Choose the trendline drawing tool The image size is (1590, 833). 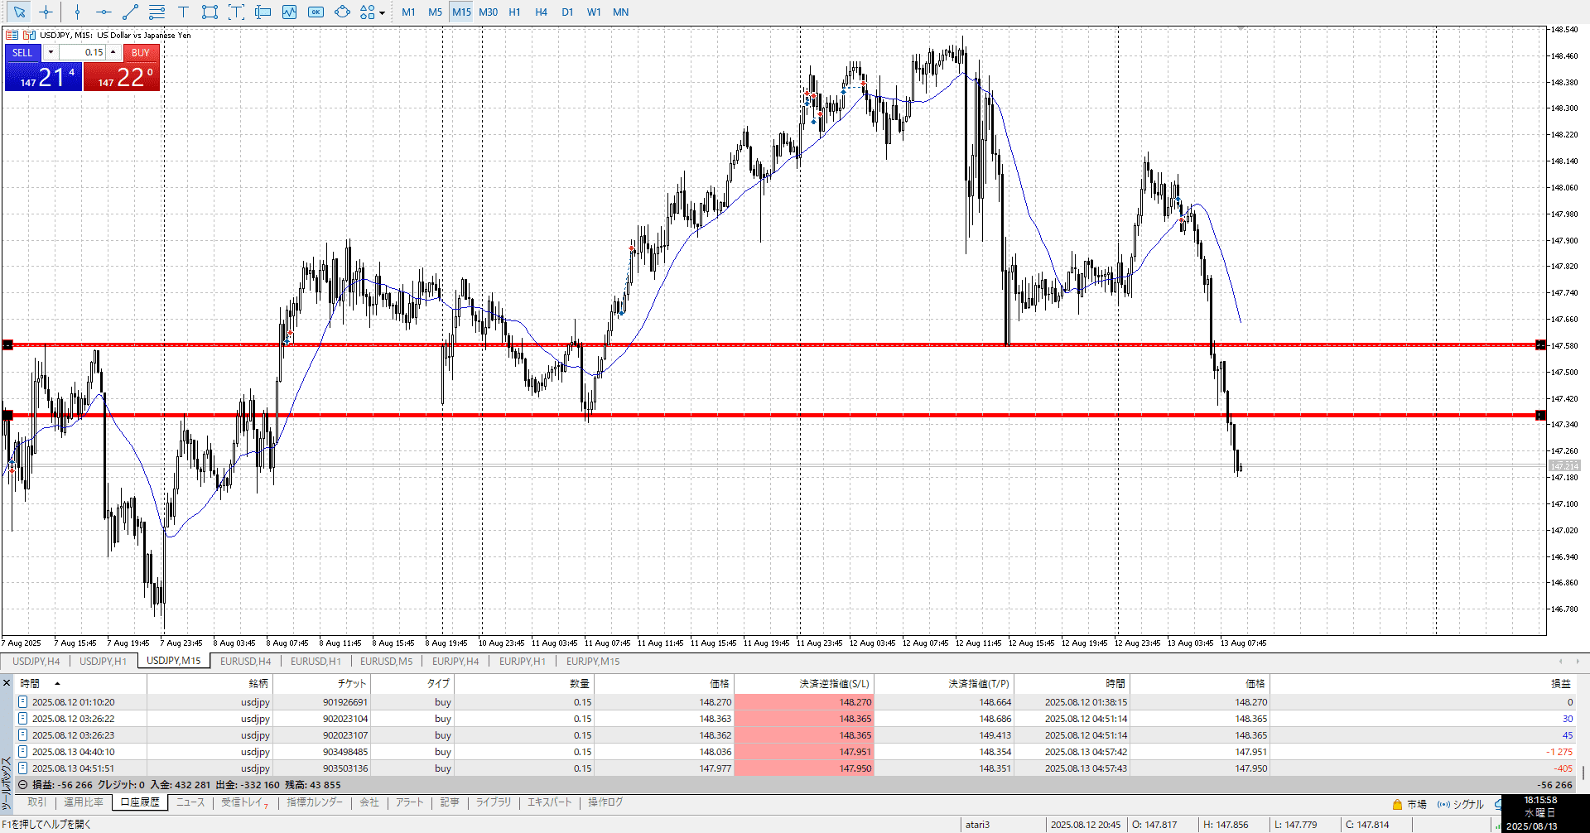[130, 12]
